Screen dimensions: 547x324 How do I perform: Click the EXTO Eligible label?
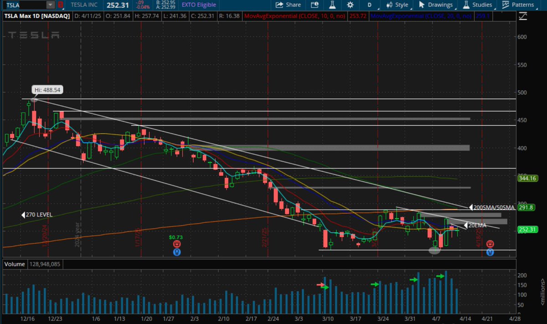(x=198, y=5)
